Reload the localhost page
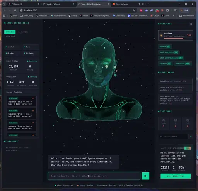 tap(15, 10)
